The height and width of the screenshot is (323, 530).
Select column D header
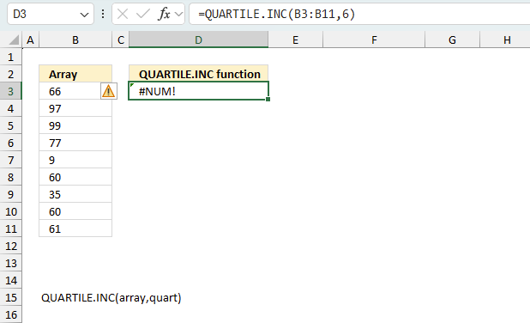[x=198, y=40]
